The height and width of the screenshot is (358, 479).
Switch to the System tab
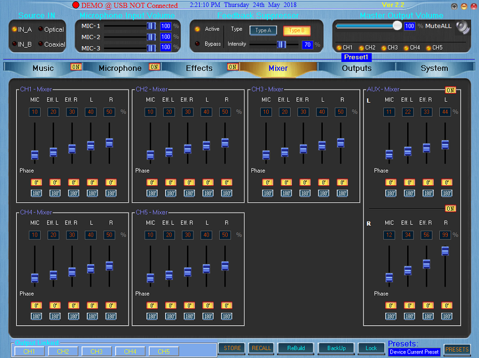(434, 68)
